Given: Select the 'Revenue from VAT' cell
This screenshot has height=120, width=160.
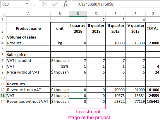Looking at the screenshot, I should click(x=28, y=90).
